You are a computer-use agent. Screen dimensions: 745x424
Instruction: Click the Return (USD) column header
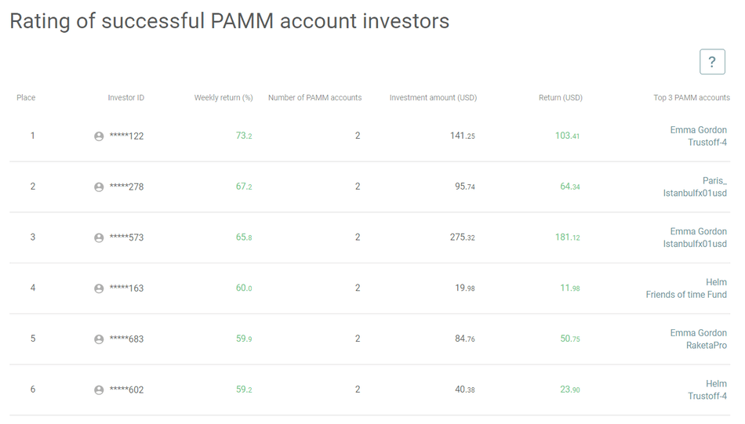(x=560, y=98)
